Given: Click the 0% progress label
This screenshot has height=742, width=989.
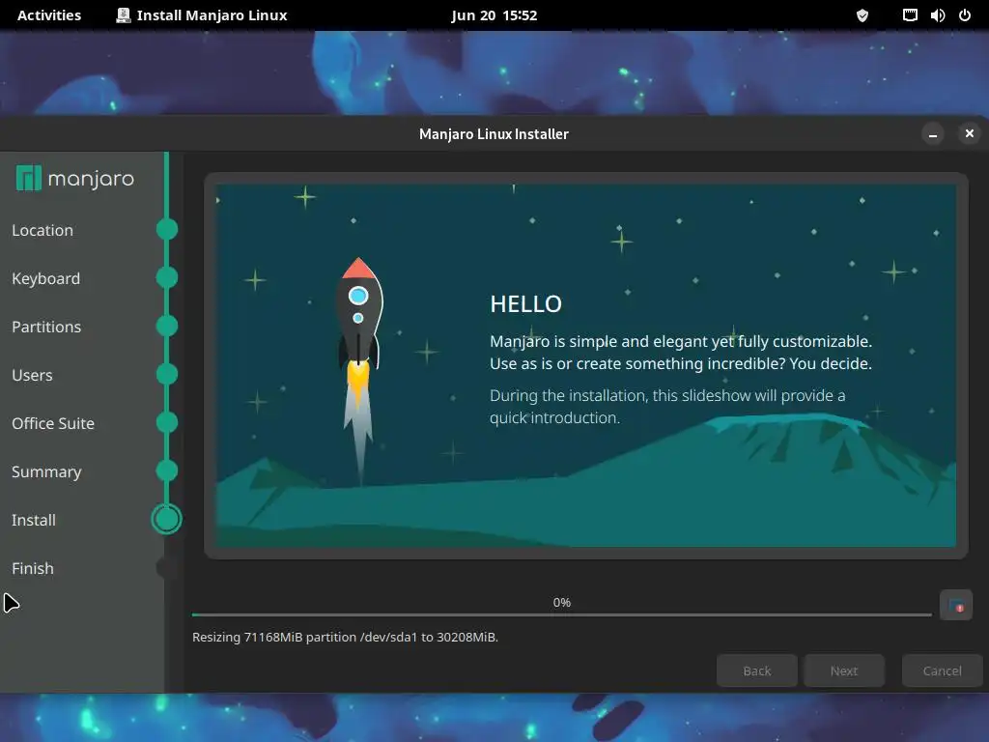Looking at the screenshot, I should [x=562, y=603].
